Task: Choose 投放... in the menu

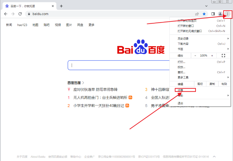Action: [x=200, y=67]
